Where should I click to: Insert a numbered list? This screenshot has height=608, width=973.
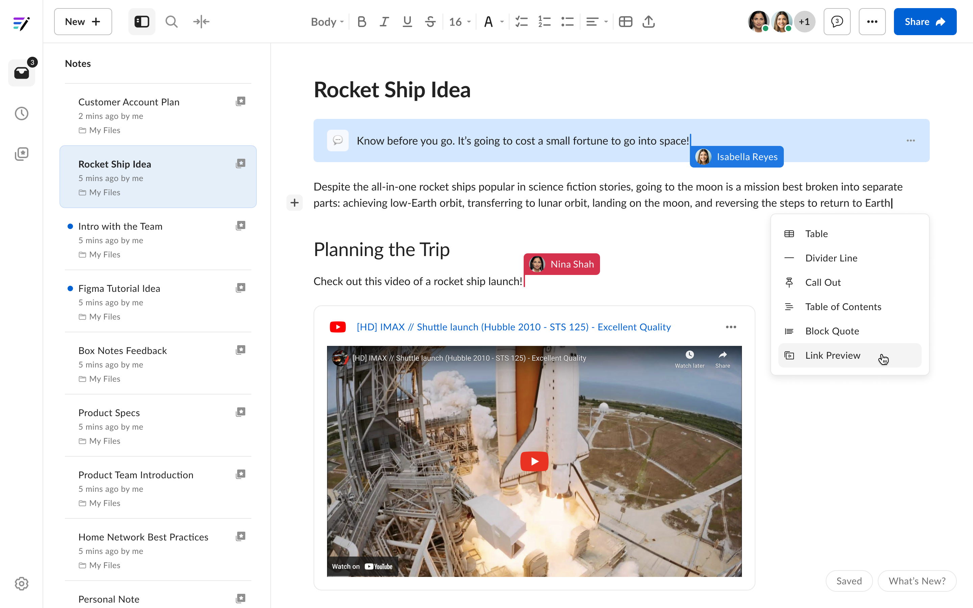tap(544, 22)
